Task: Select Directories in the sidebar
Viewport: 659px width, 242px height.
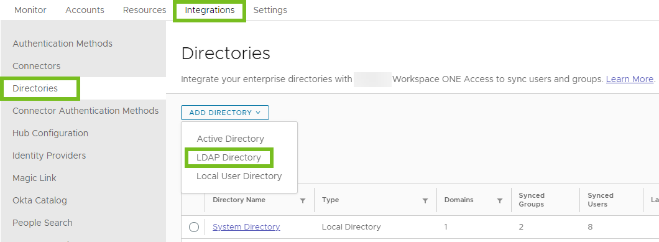Action: pyautogui.click(x=35, y=88)
